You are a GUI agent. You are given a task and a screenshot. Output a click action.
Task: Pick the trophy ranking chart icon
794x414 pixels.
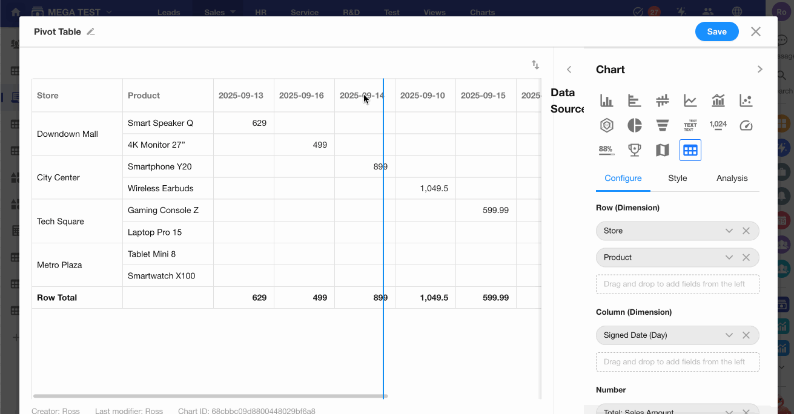click(634, 150)
